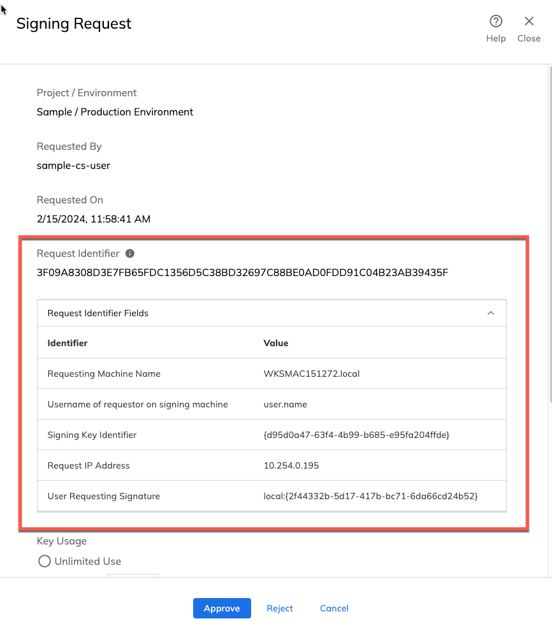Click the User Requesting Signature local GUID
Viewport: 552px width, 628px height.
[x=370, y=496]
